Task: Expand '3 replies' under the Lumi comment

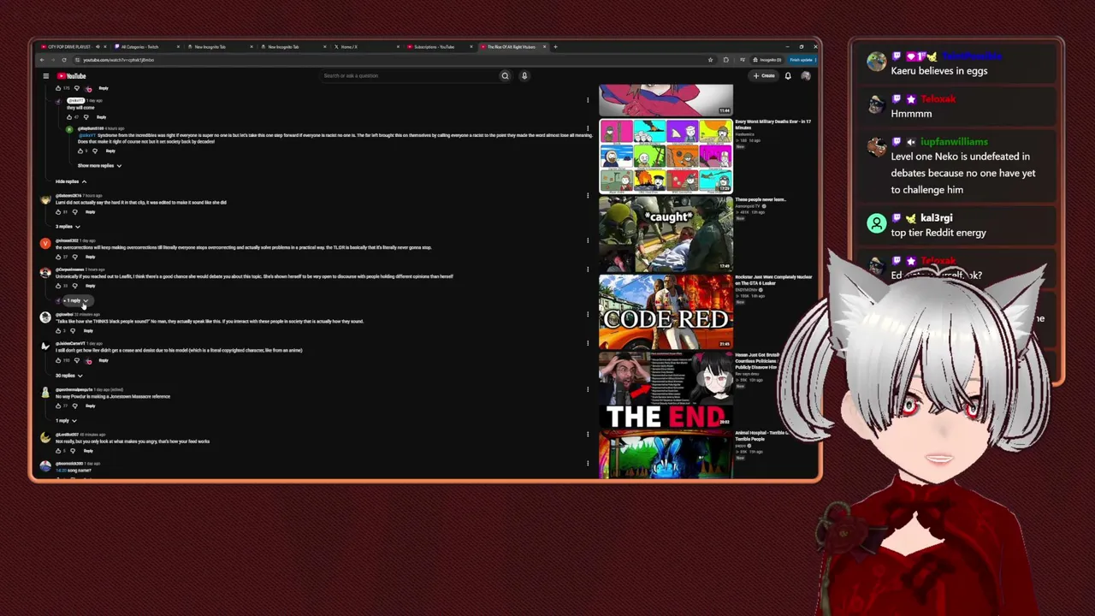Action: click(68, 227)
